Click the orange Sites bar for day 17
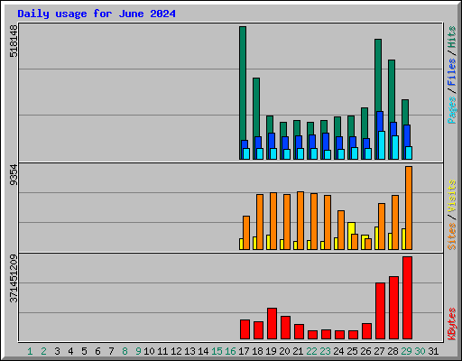This screenshot has height=361, width=462. (x=246, y=233)
